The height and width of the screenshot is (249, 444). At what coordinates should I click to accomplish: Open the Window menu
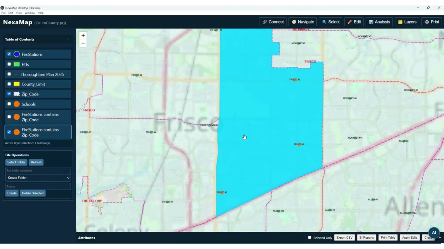coord(30,13)
